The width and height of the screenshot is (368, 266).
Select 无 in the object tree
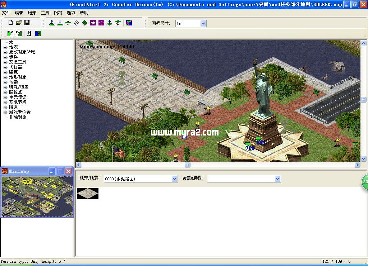(11, 42)
